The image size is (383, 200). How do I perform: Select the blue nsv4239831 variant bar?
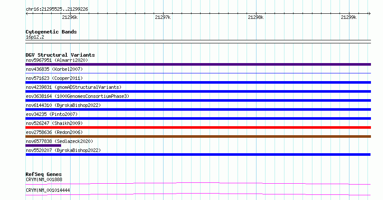pyautogui.click(x=198, y=91)
